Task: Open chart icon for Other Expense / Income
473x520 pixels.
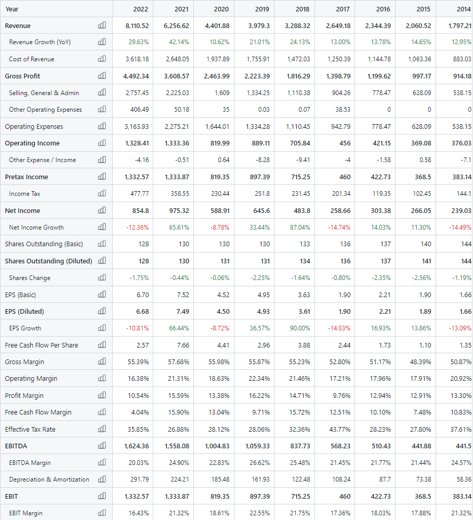Action: pyautogui.click(x=102, y=160)
